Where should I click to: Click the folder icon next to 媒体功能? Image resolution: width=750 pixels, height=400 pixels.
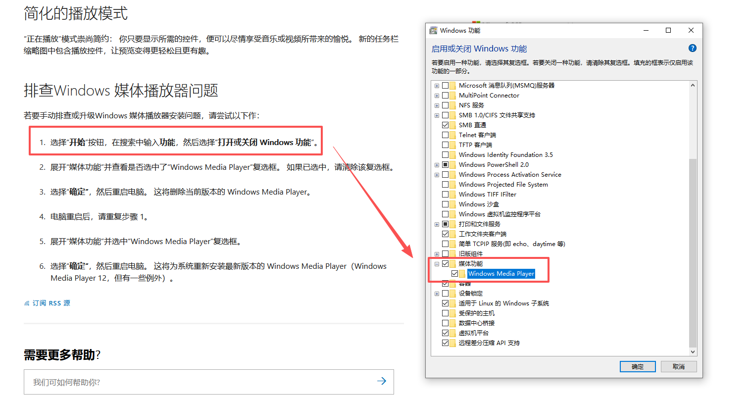pyautogui.click(x=453, y=264)
